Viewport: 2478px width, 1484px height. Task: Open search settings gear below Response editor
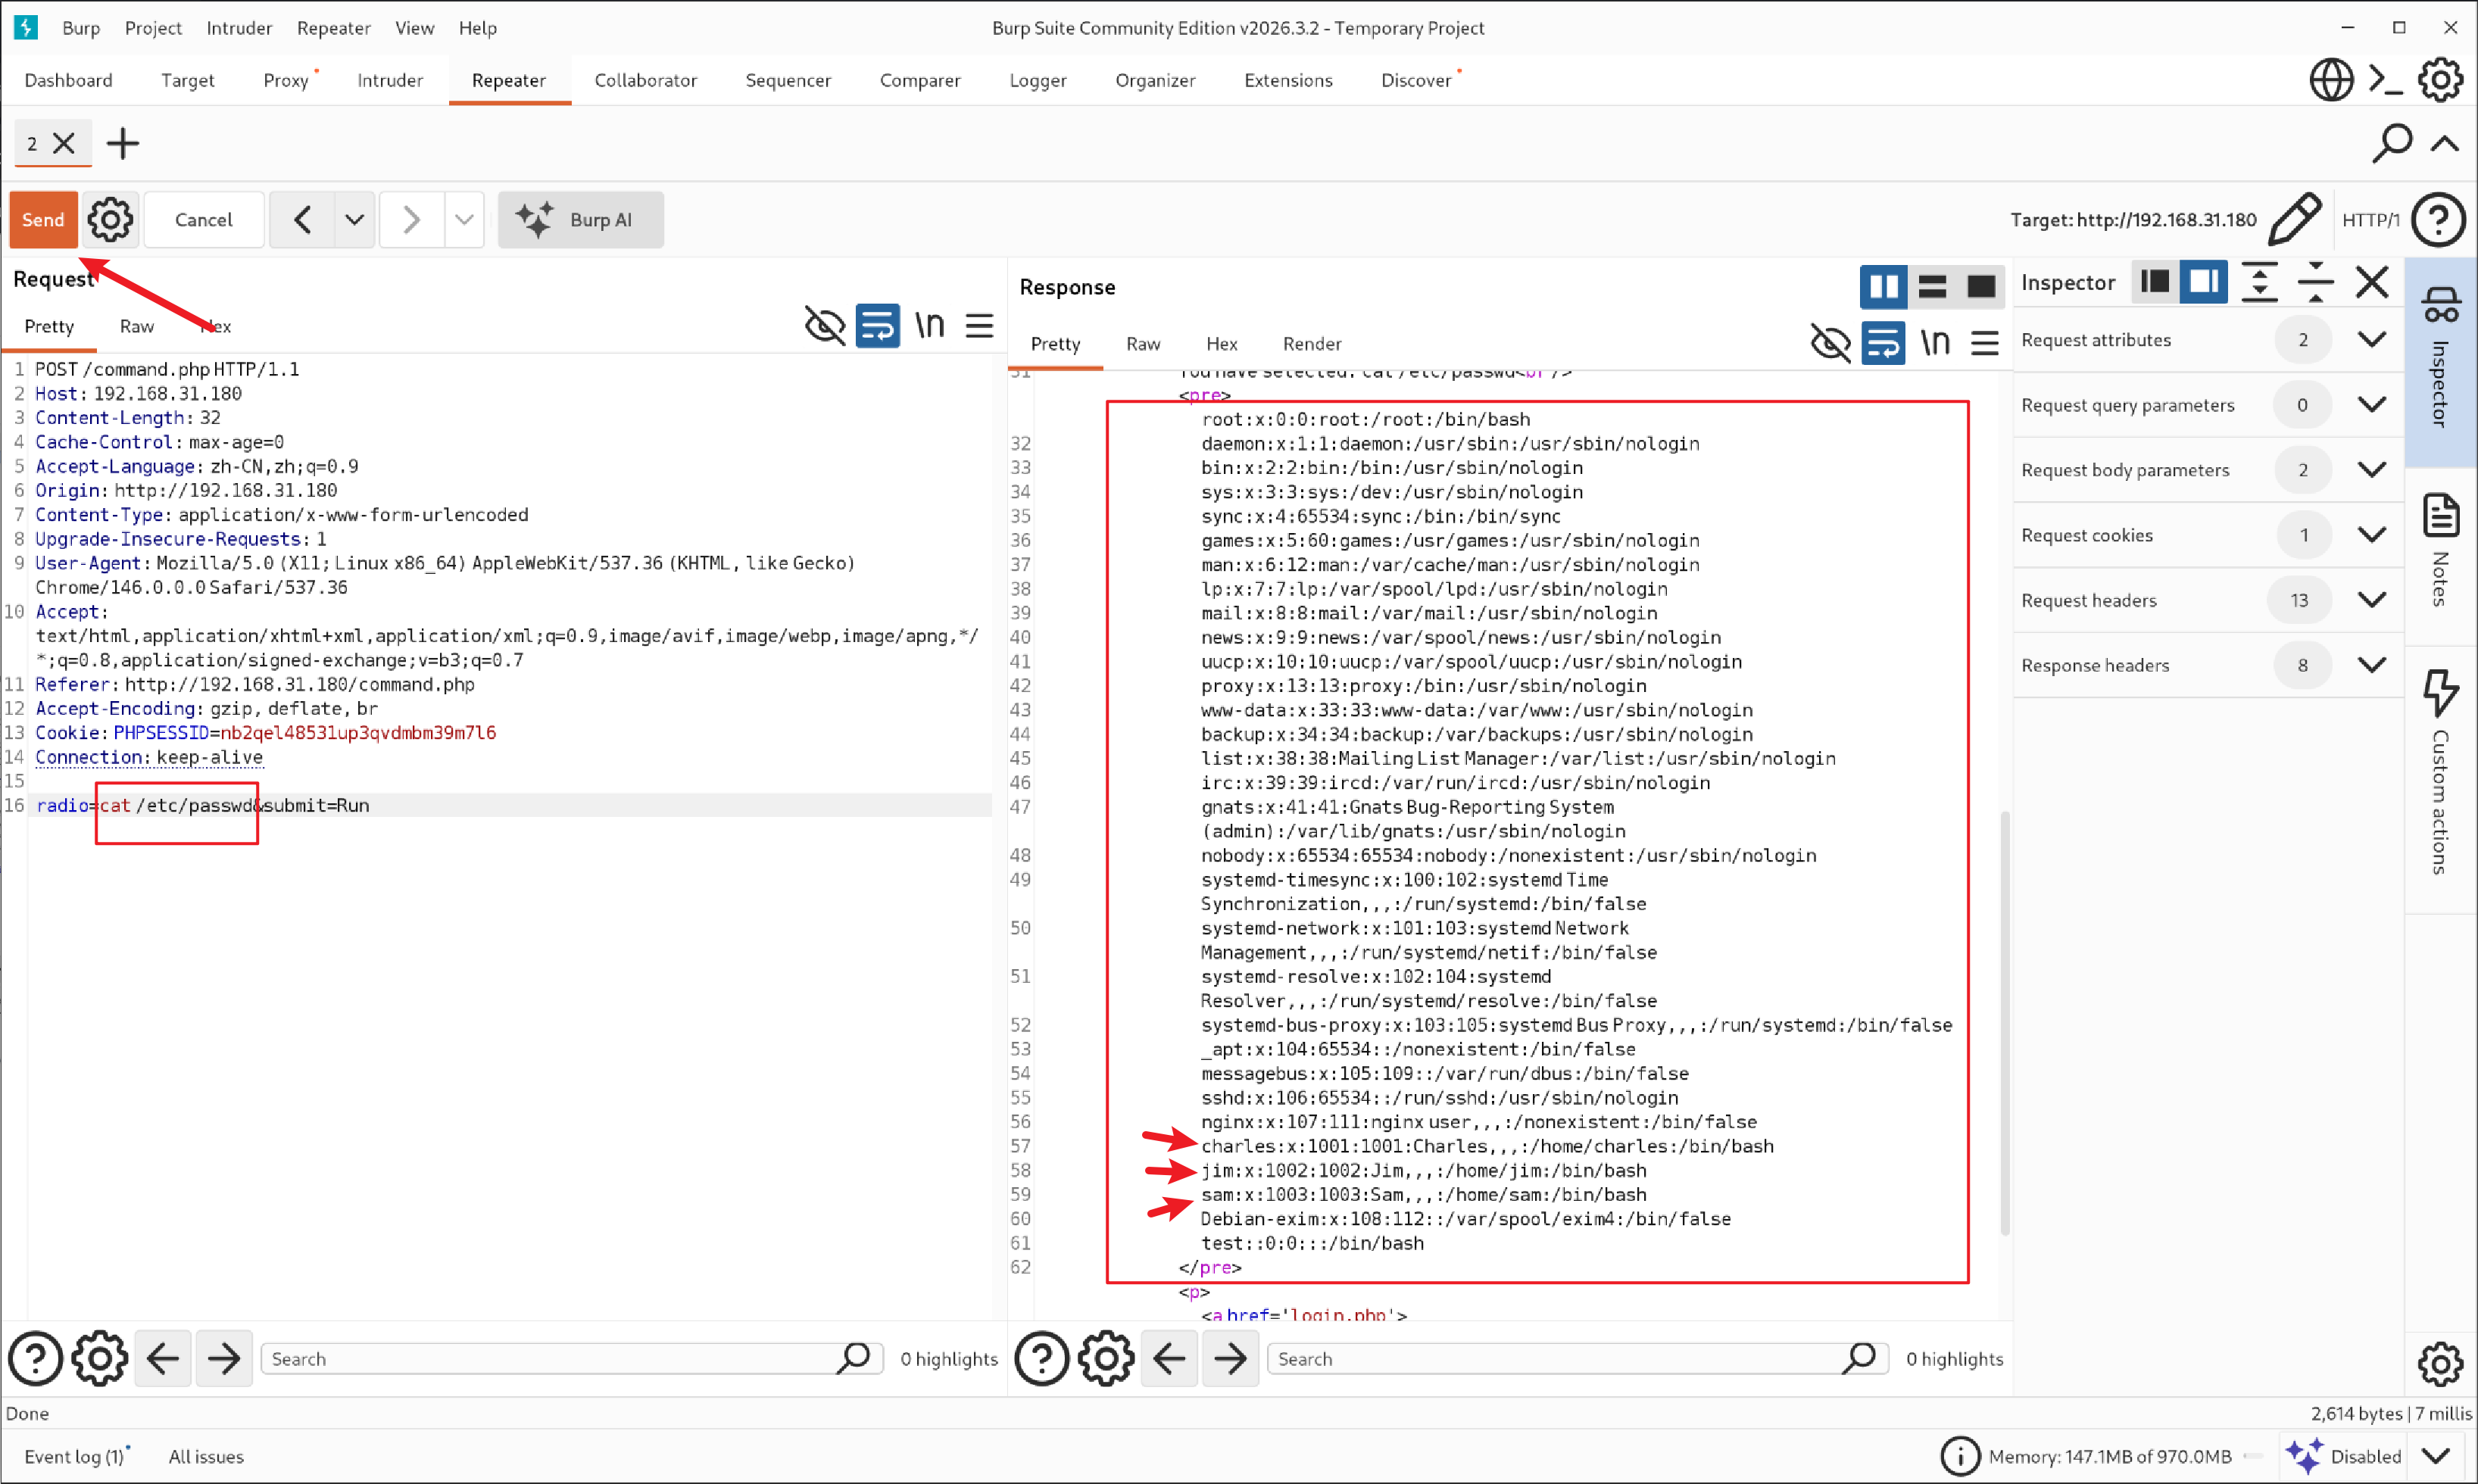1106,1359
